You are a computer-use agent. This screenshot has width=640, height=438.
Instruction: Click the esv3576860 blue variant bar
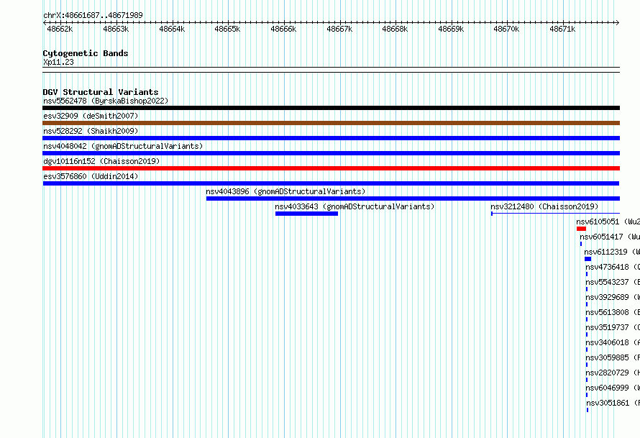[x=331, y=183]
